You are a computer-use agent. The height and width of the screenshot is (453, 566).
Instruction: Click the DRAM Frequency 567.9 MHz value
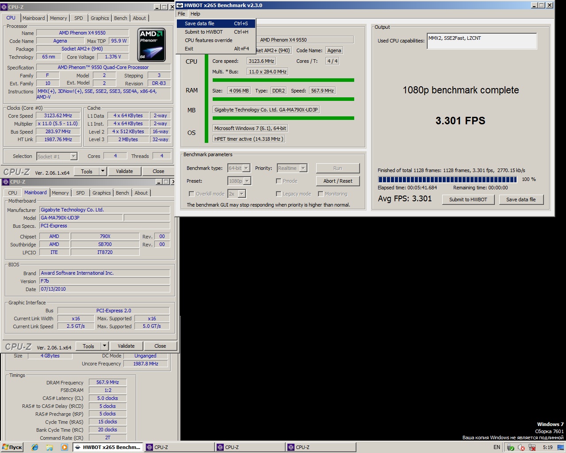coord(107,382)
